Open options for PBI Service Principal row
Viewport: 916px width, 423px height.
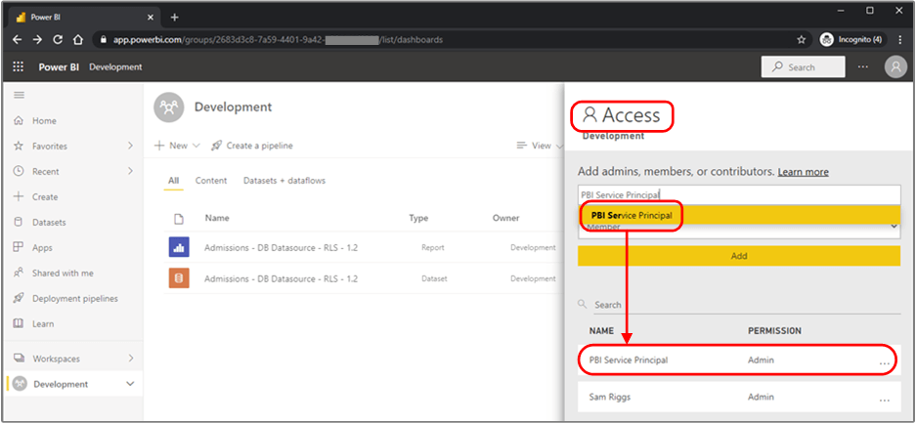coord(885,362)
